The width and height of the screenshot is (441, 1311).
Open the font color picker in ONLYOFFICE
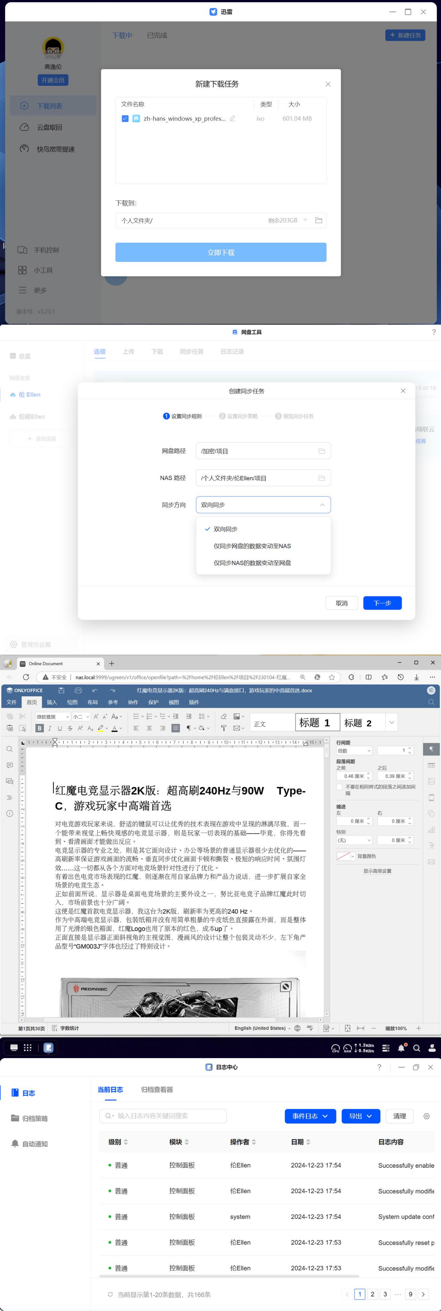point(115,728)
